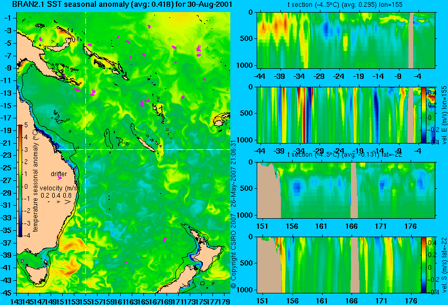Click the SST anomaly map panel

123,152
